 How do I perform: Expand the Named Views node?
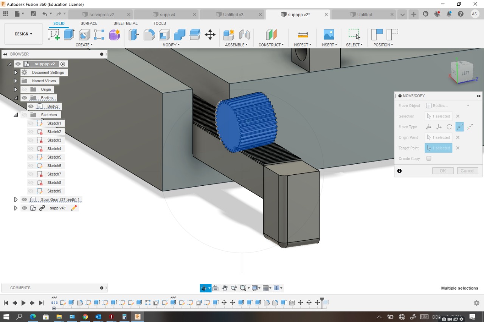coord(16,81)
